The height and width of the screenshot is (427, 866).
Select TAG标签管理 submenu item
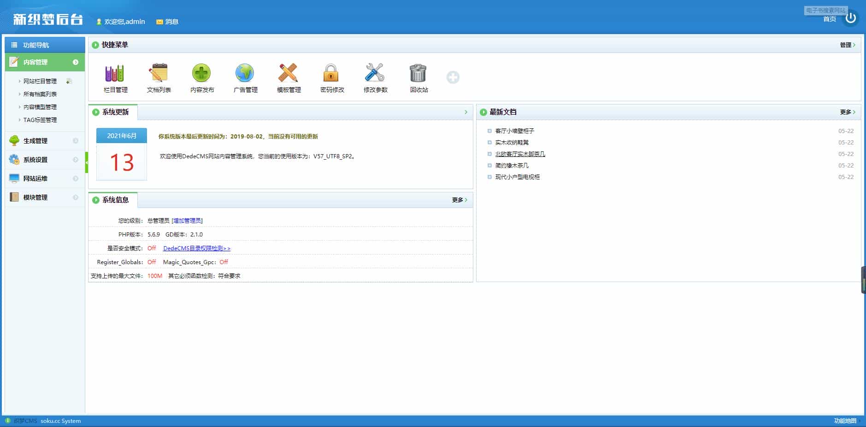(40, 120)
